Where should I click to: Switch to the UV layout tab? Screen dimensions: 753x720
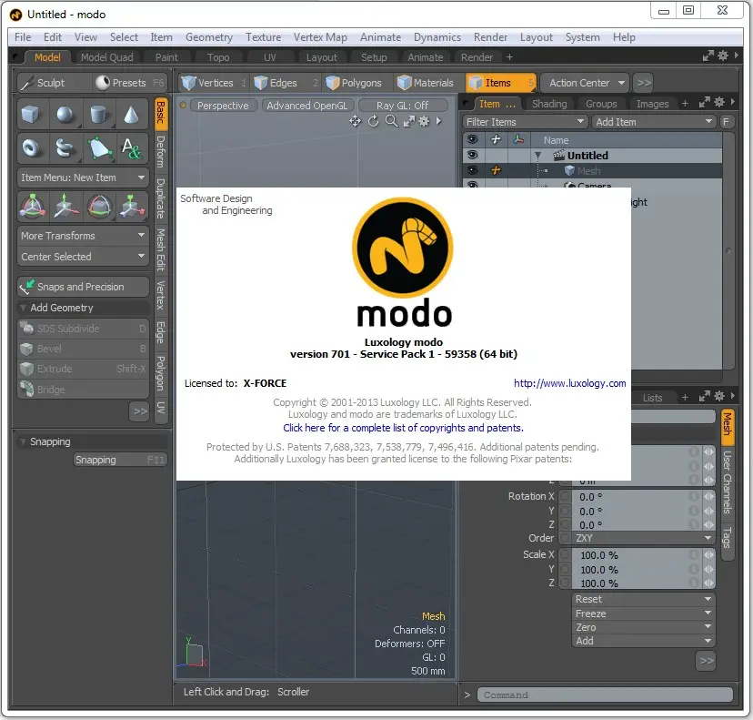click(269, 57)
